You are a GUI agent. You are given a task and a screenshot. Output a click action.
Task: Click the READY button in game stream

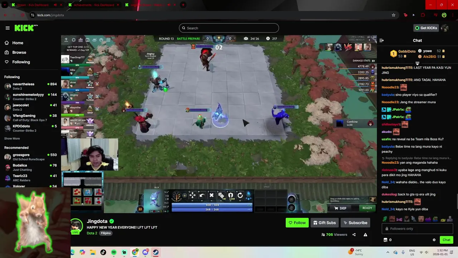367,208
